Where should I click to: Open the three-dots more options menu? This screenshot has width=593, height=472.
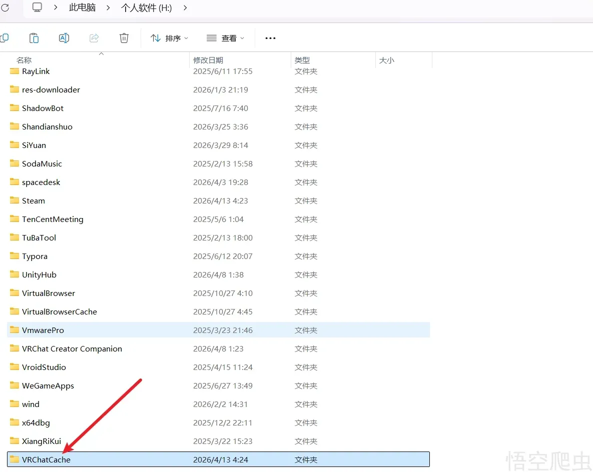click(x=270, y=38)
